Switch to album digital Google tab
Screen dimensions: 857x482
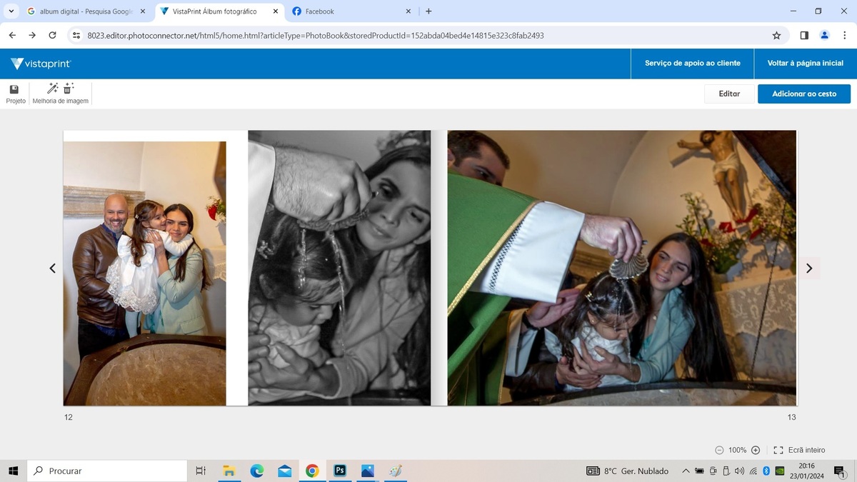(x=84, y=11)
